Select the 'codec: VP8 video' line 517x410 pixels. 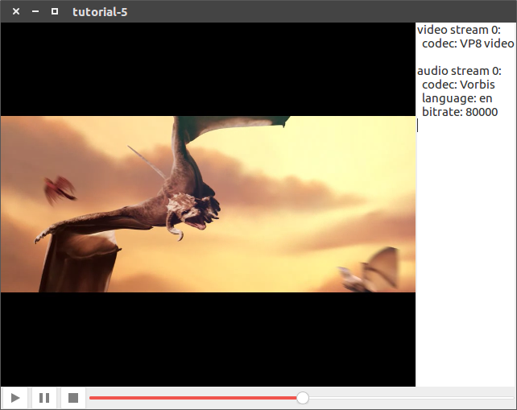coord(468,43)
